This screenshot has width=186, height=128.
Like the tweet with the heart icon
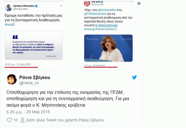(9, 120)
